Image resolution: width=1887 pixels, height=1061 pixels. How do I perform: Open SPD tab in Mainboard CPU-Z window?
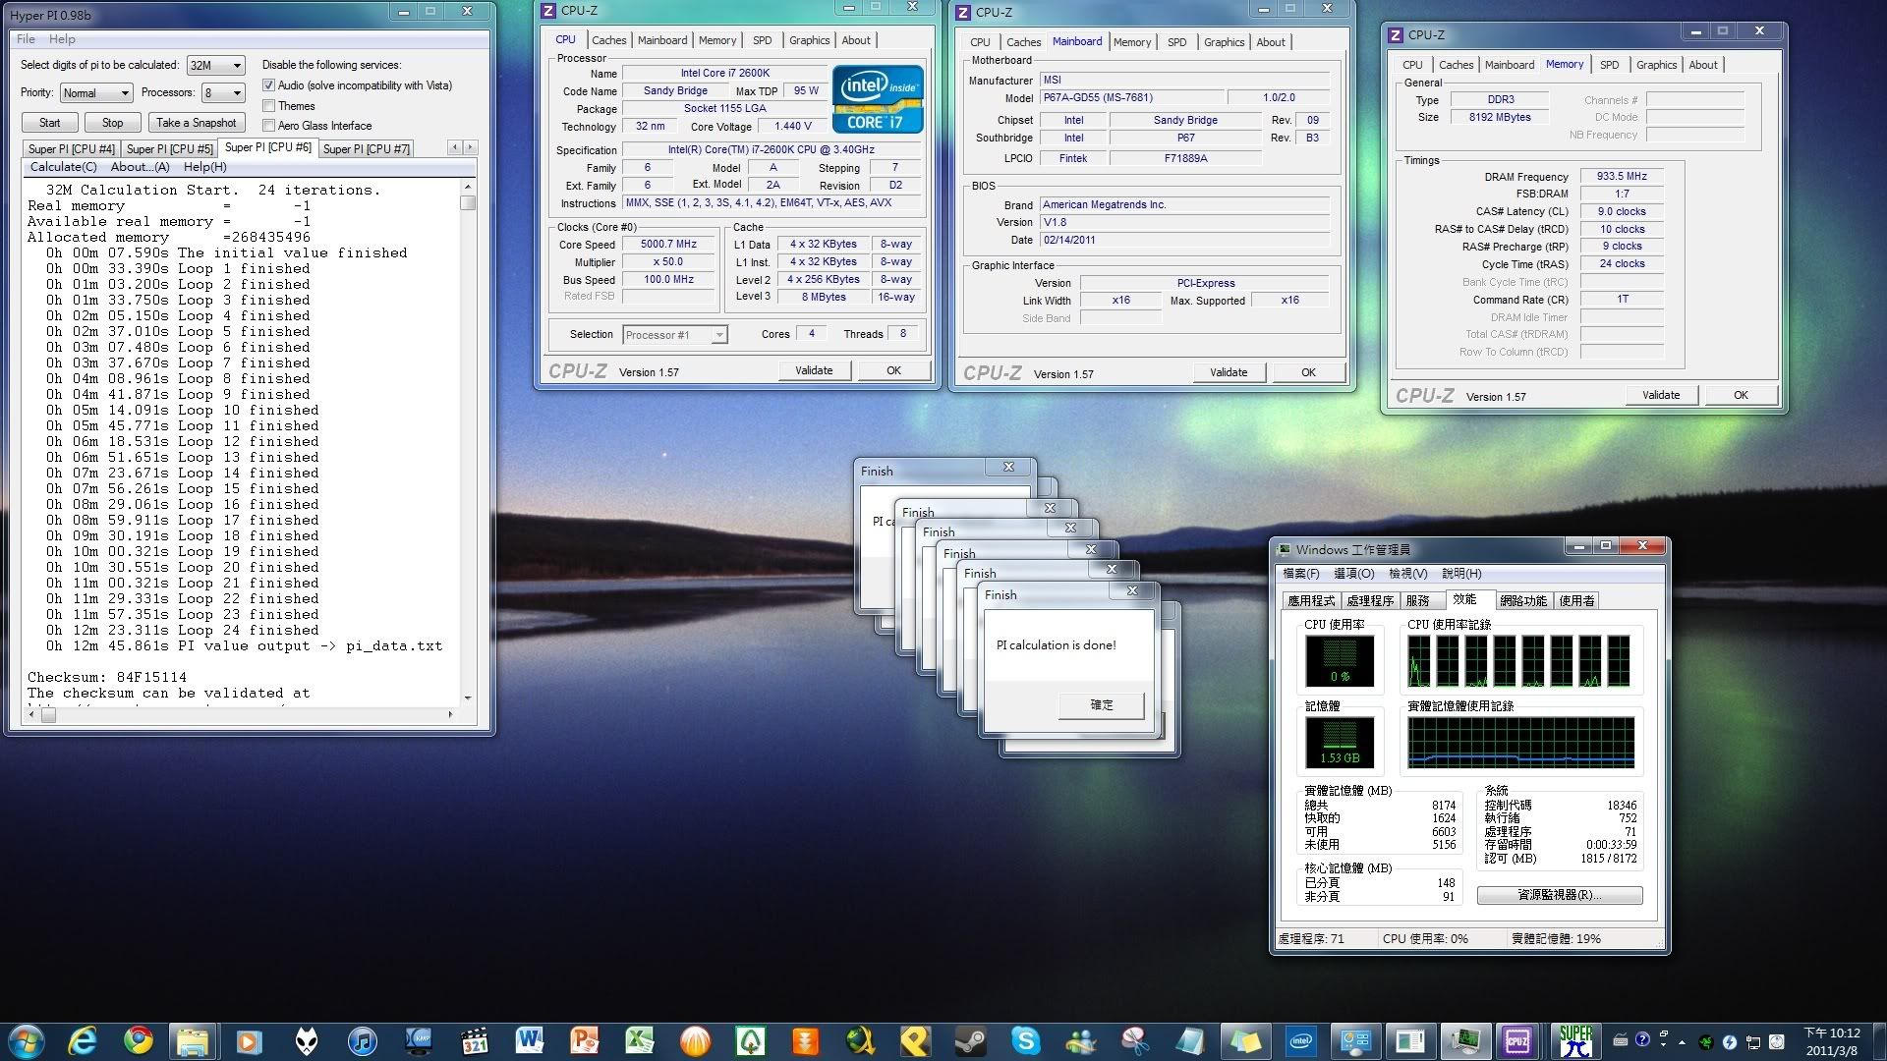pyautogui.click(x=1176, y=42)
